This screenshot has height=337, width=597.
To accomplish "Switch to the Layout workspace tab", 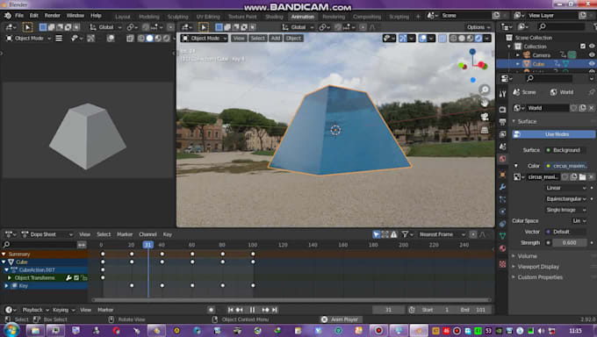I will [123, 17].
